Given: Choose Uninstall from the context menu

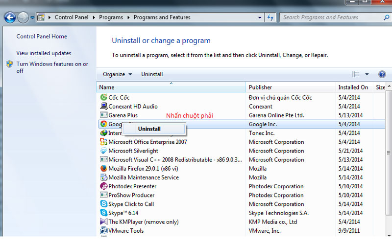Looking at the screenshot, I should [149, 129].
